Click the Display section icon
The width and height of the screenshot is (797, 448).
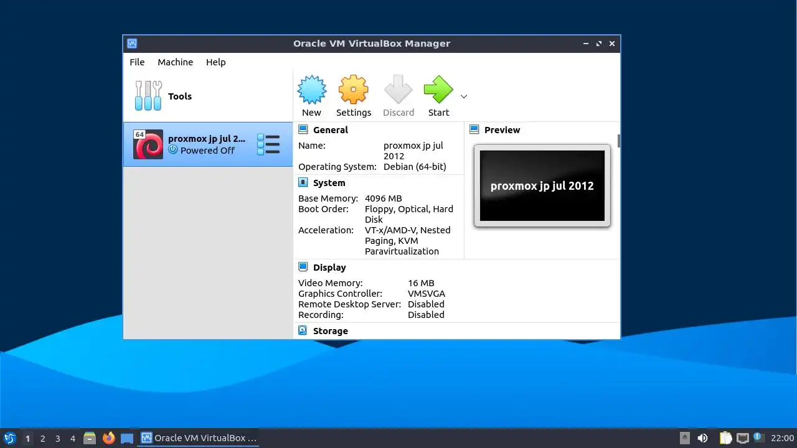(x=303, y=267)
